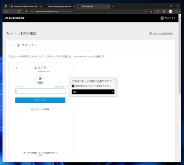The image size is (184, 165).
Task: Click the back chevron beside ようこそ
Action: click(17, 68)
